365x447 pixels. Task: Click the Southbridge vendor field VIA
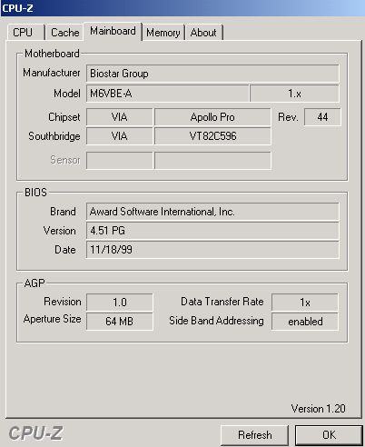point(120,136)
